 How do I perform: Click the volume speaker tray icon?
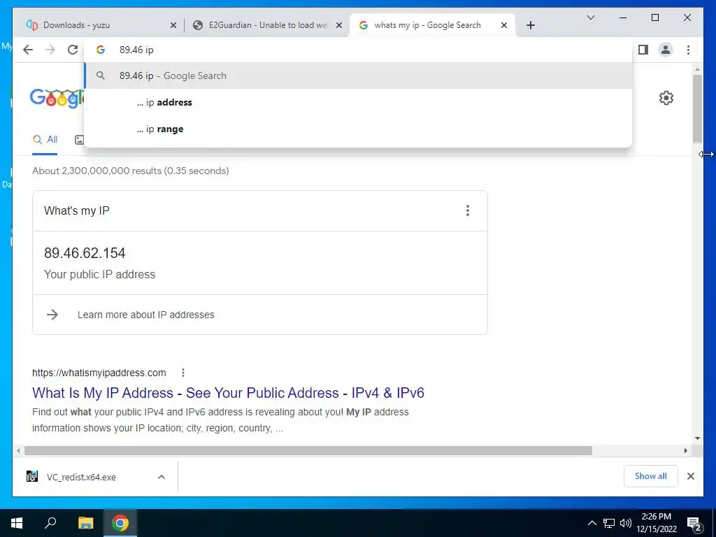click(x=626, y=523)
